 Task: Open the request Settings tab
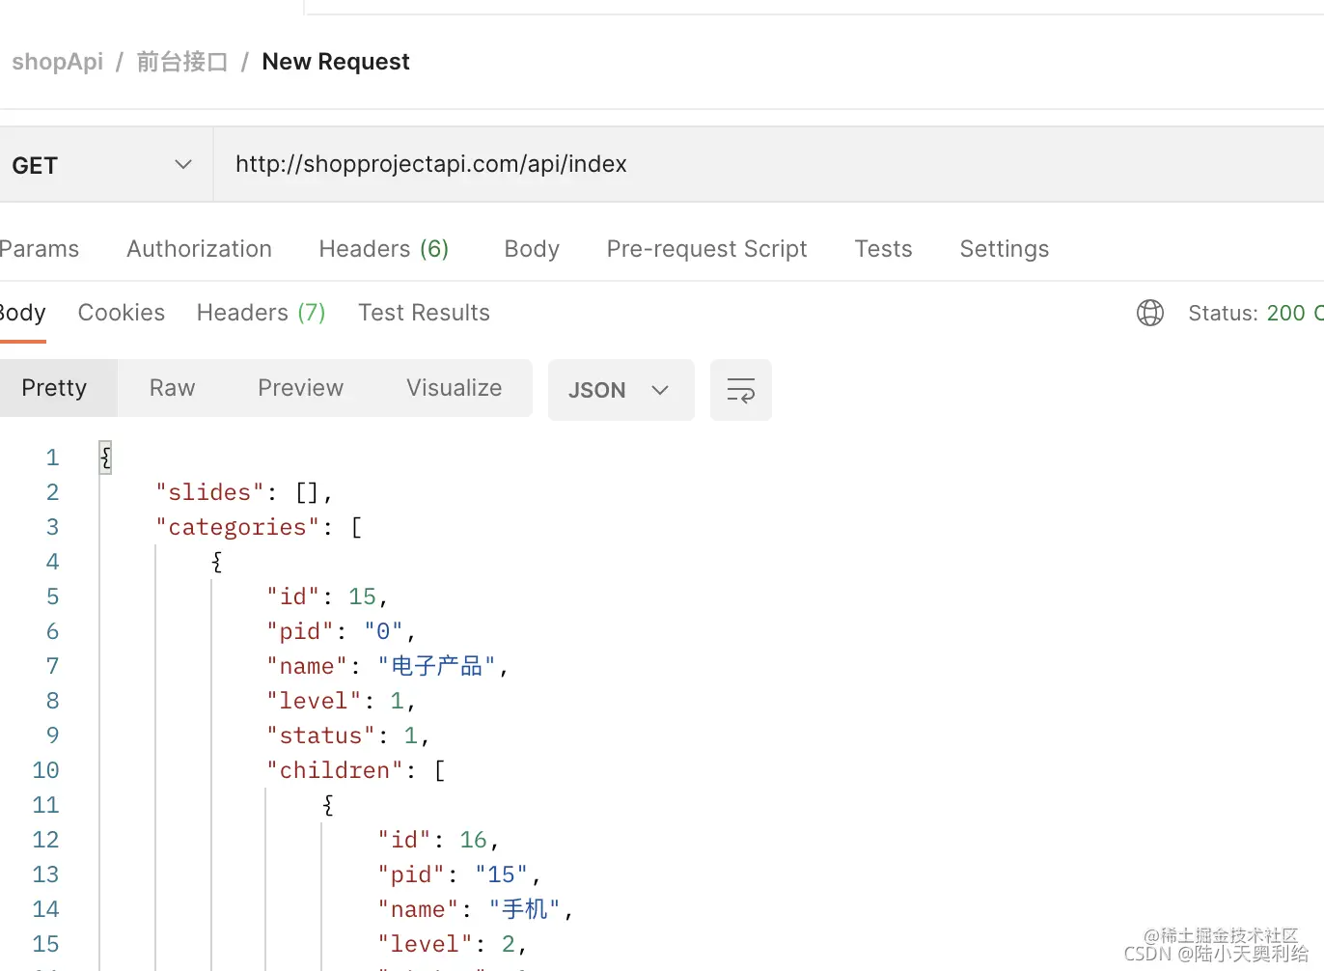[x=1005, y=249]
